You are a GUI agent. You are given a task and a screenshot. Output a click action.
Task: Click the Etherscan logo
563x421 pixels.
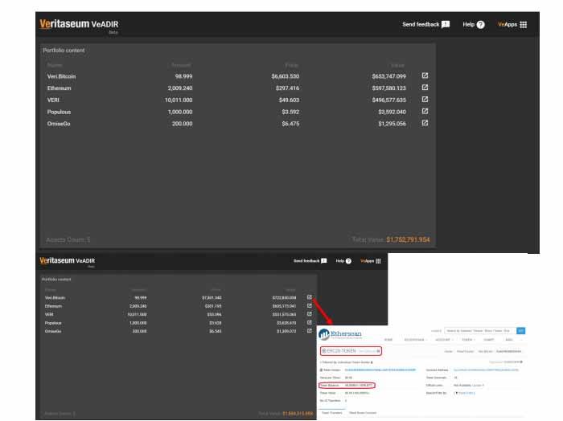pos(340,334)
